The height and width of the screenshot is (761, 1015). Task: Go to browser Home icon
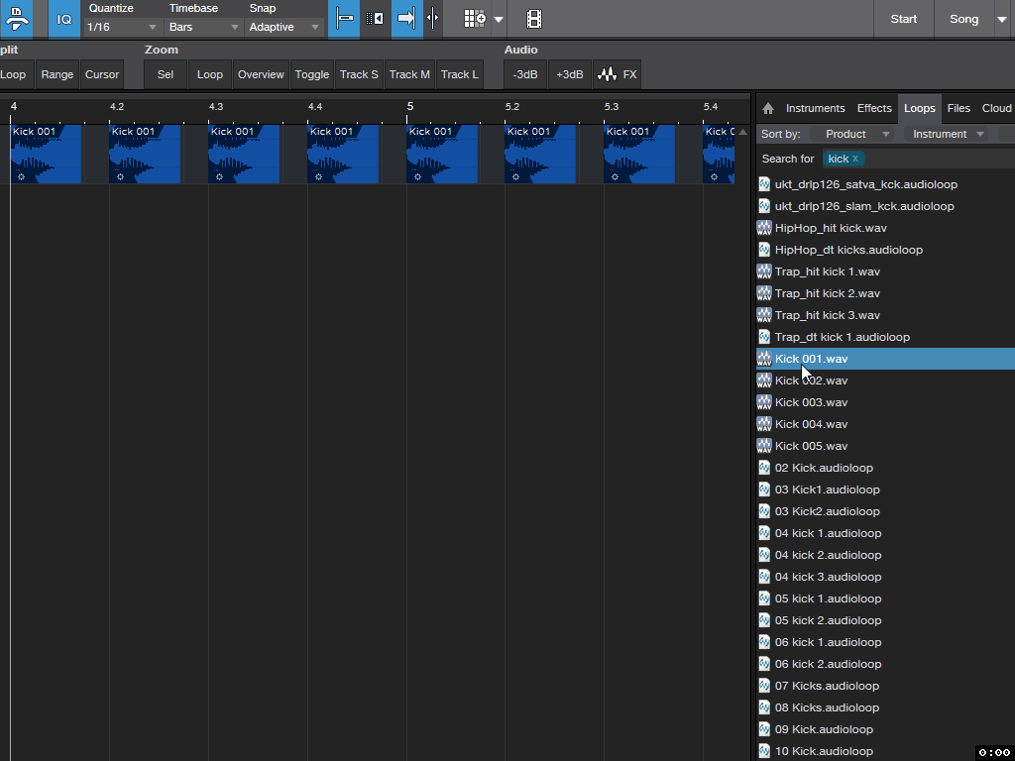(x=768, y=109)
